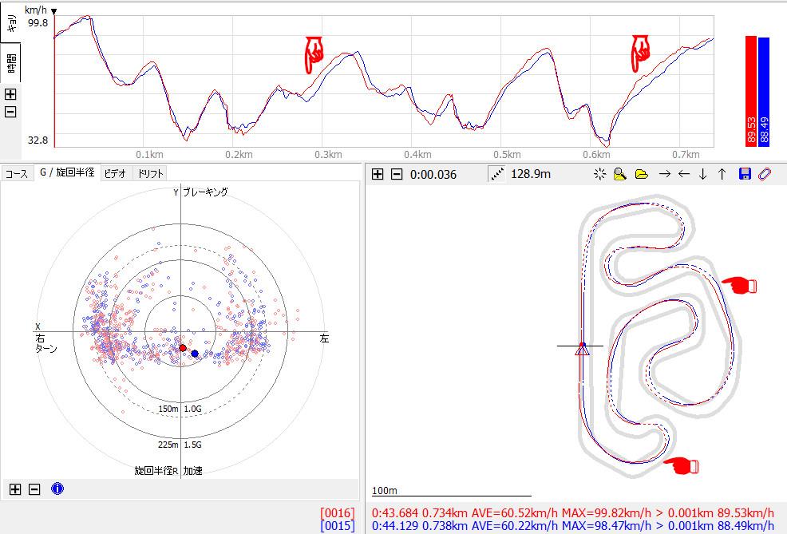This screenshot has width=787, height=534.
Task: Zoom out the G circle plot
Action: click(x=34, y=489)
